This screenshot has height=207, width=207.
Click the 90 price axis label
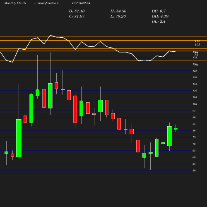point(194,117)
